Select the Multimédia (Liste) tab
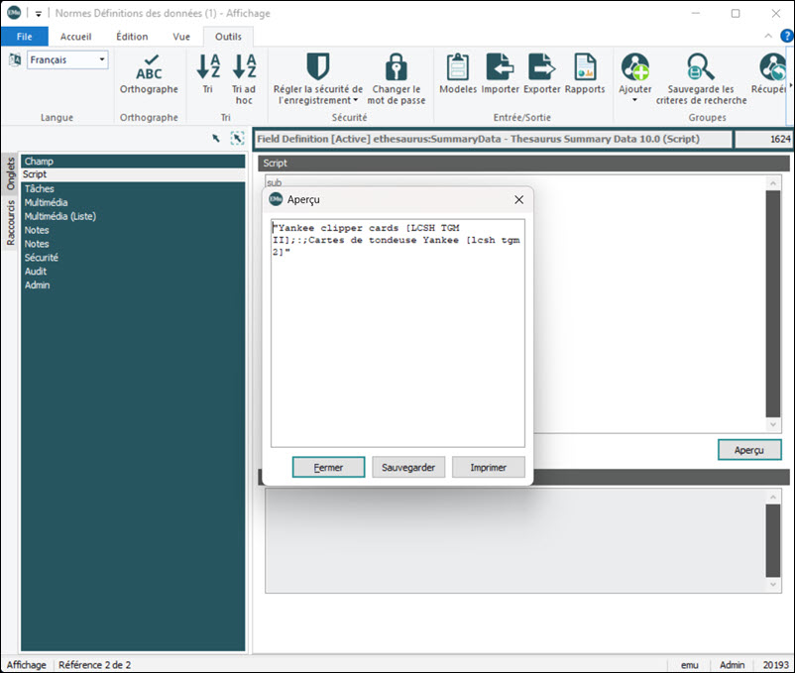This screenshot has height=673, width=795. (x=133, y=216)
